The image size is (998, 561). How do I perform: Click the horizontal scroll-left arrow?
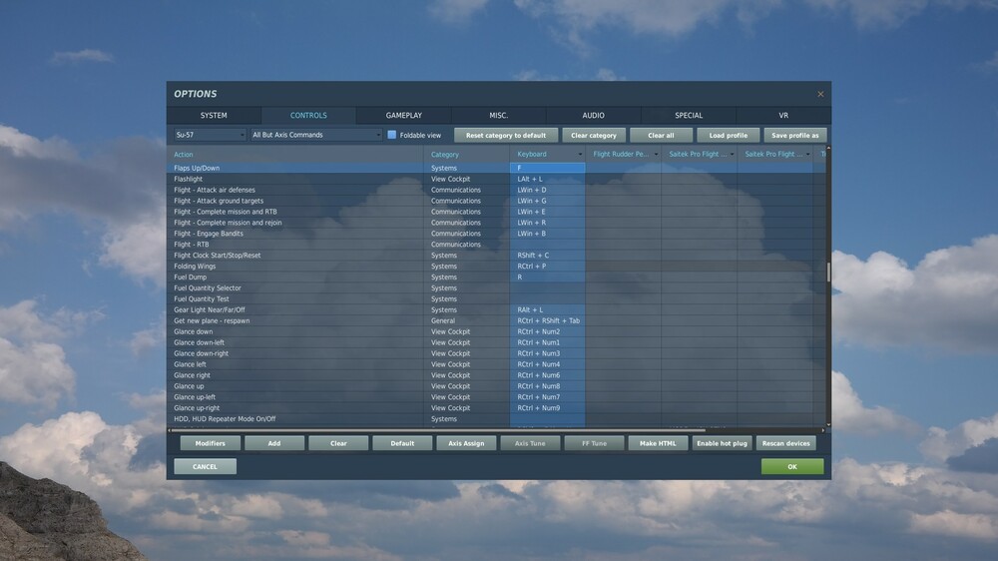[x=170, y=430]
